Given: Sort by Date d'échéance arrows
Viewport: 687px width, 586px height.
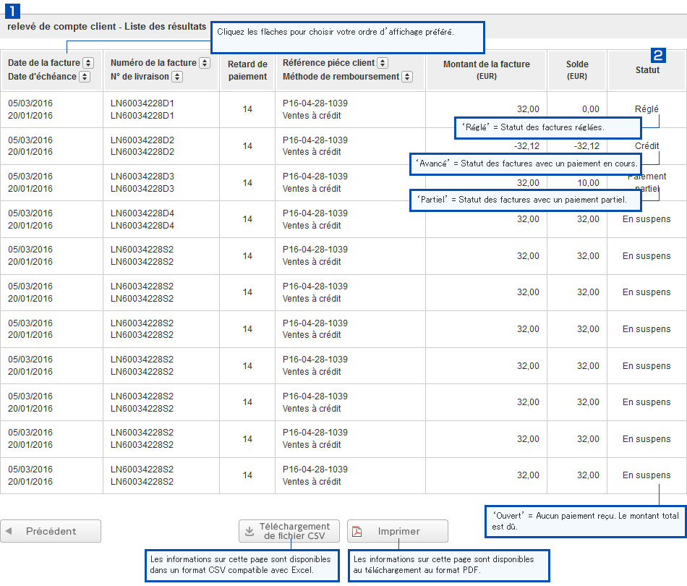Looking at the screenshot, I should click(x=85, y=77).
